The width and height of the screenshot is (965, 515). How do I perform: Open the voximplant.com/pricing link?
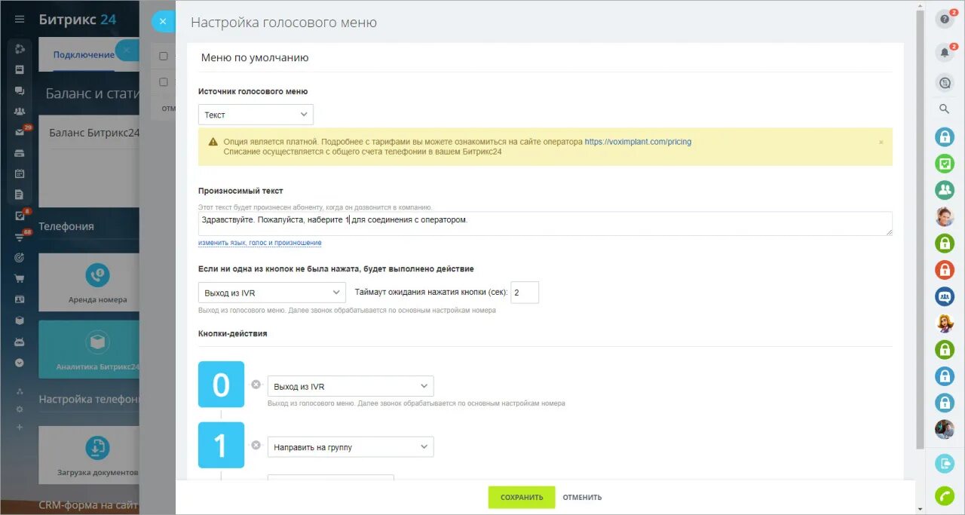[638, 142]
